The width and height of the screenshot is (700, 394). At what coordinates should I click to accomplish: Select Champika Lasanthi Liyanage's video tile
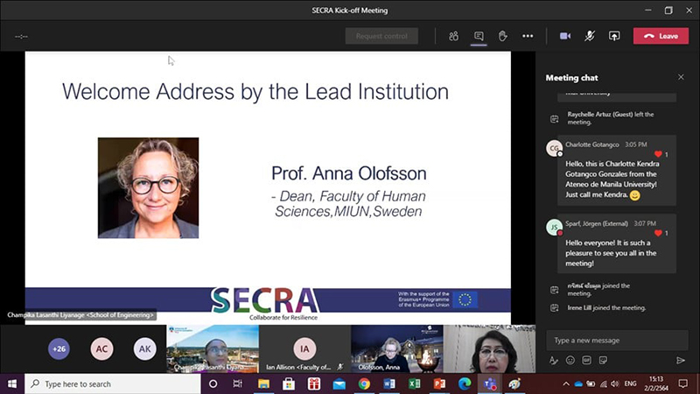213,348
